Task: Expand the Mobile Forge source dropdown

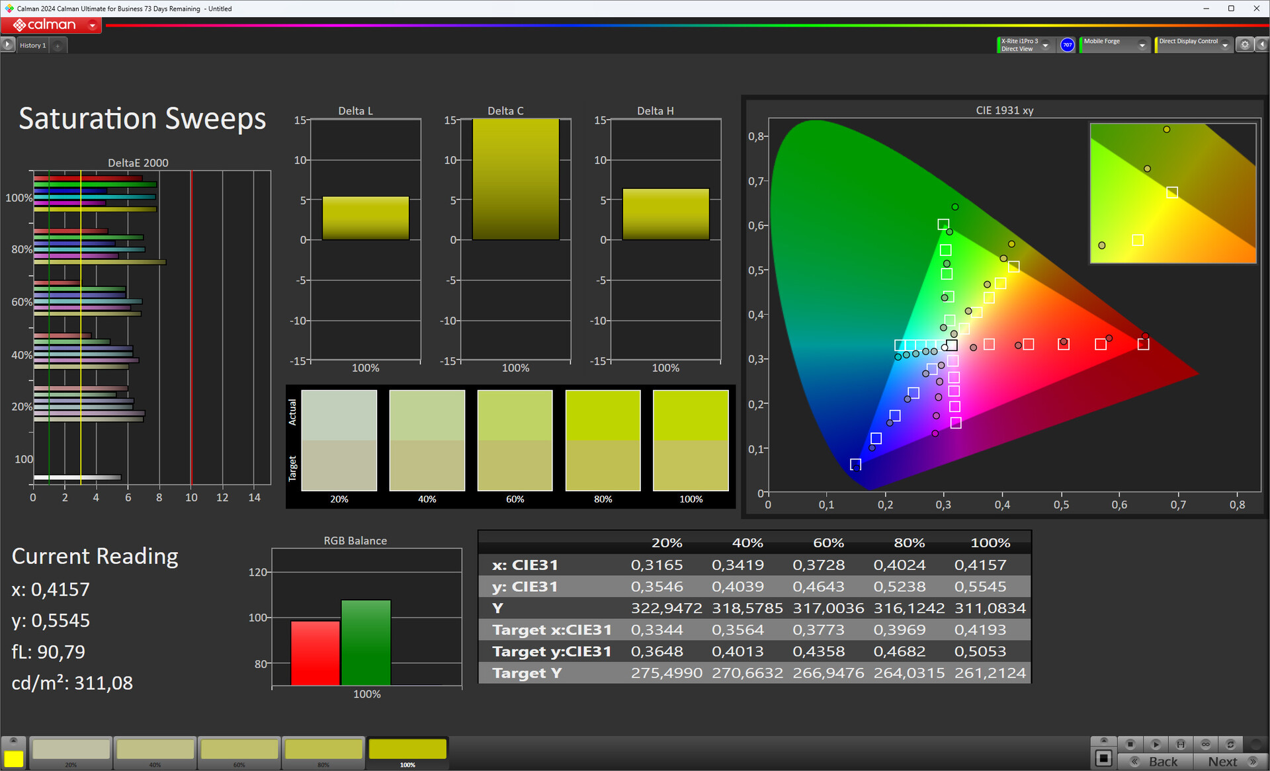Action: [x=1142, y=45]
